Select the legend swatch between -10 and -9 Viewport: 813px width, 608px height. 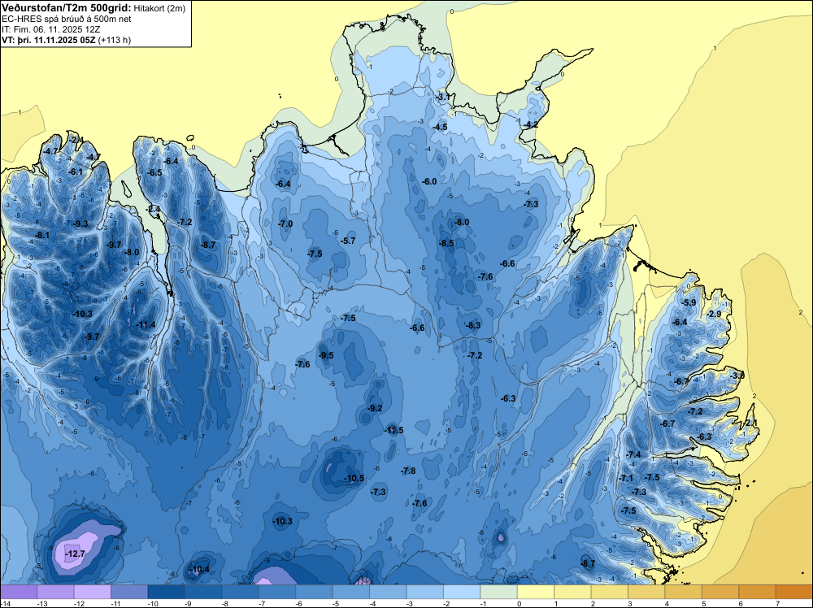167,592
